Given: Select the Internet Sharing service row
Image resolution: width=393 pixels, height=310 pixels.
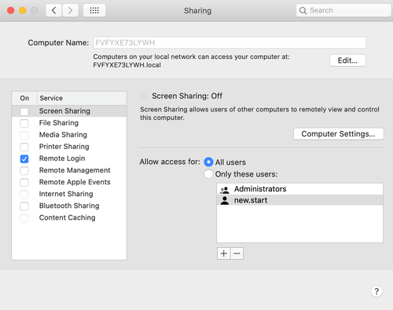Looking at the screenshot, I should pos(69,194).
